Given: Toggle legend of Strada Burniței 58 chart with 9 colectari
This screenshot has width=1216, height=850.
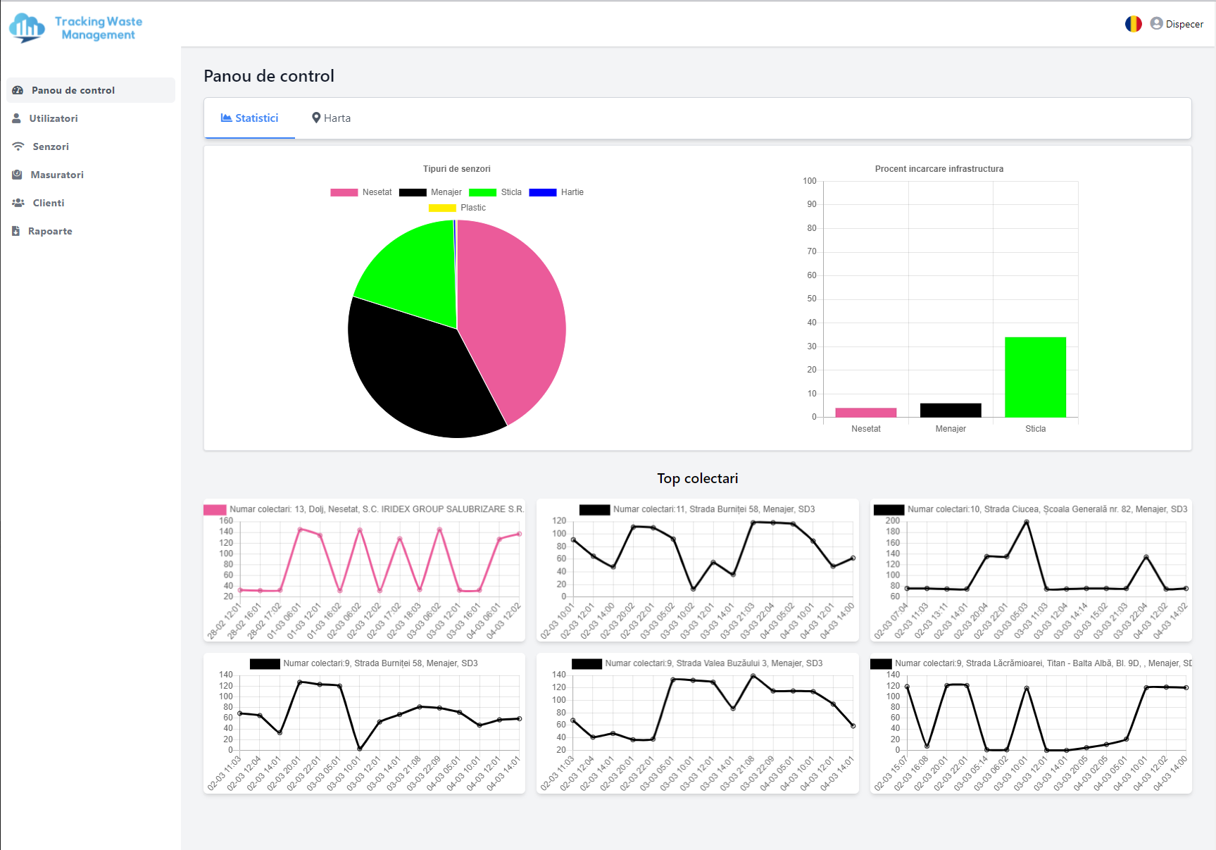Looking at the screenshot, I should click(265, 663).
